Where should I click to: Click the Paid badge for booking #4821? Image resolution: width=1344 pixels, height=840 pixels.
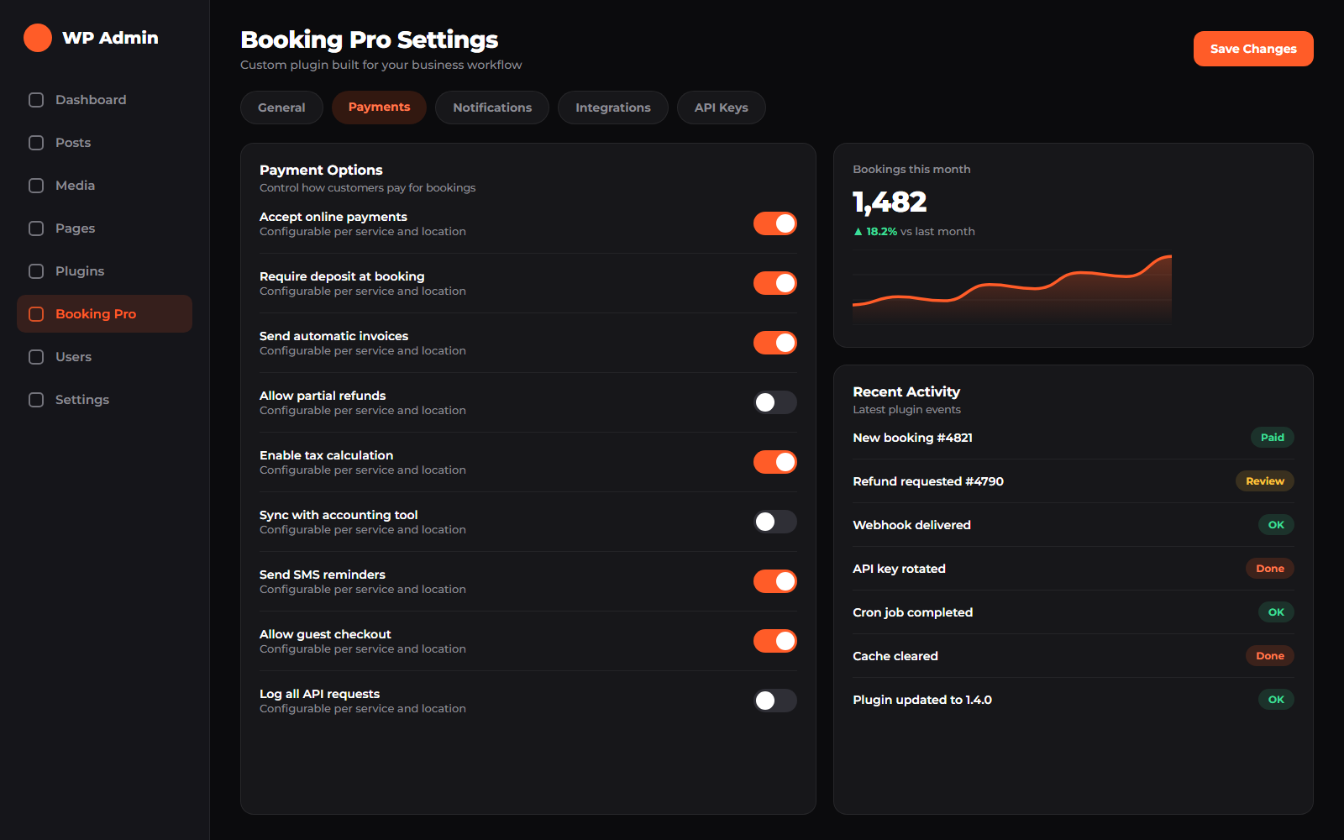(x=1273, y=438)
